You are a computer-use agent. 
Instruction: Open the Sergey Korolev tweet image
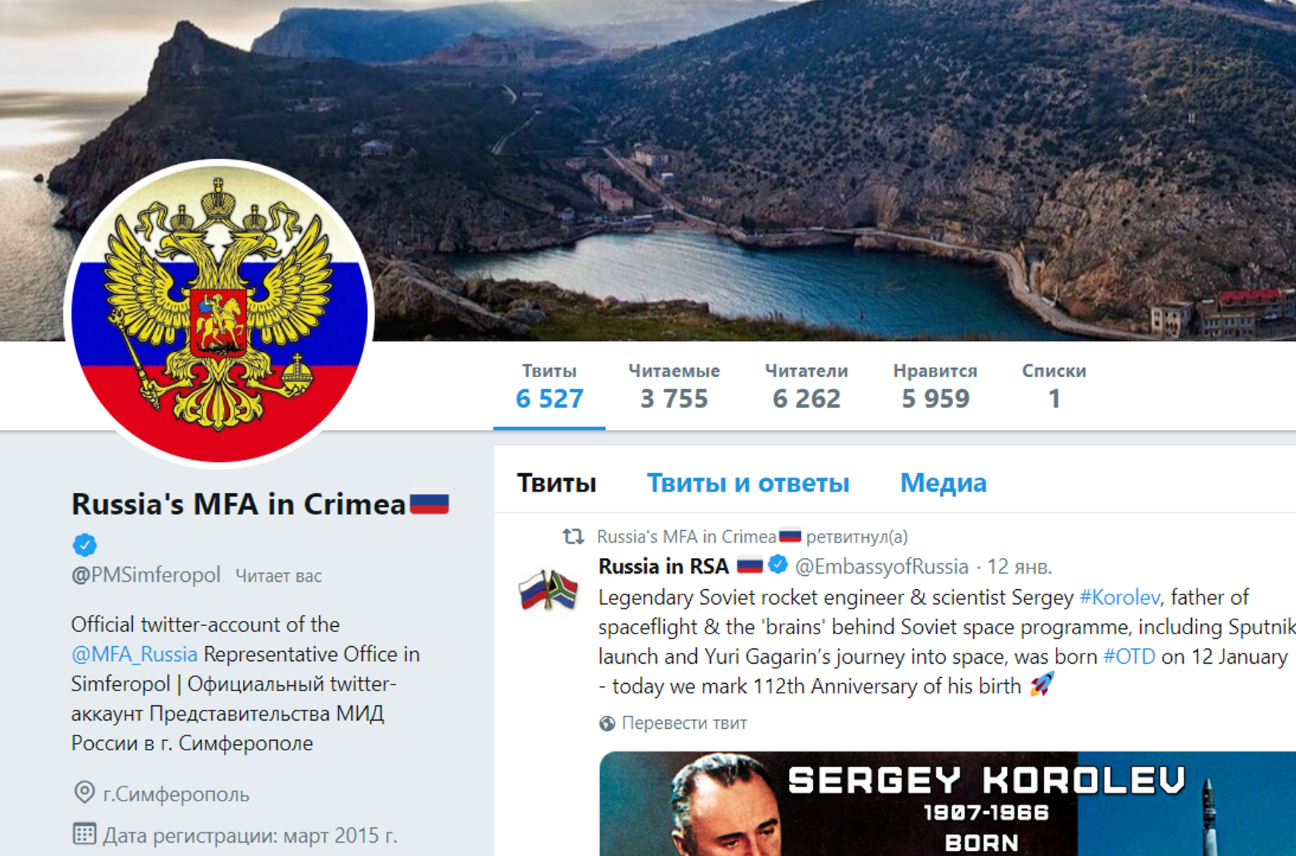pyautogui.click(x=947, y=804)
